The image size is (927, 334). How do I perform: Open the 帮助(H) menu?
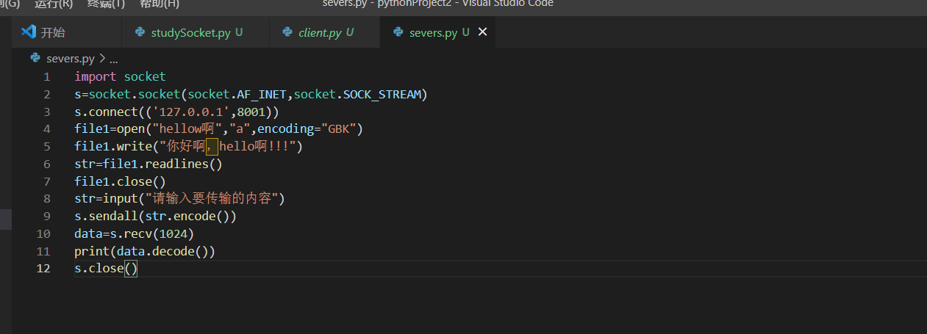pos(159,4)
